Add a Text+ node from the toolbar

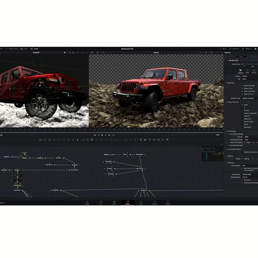[49, 140]
